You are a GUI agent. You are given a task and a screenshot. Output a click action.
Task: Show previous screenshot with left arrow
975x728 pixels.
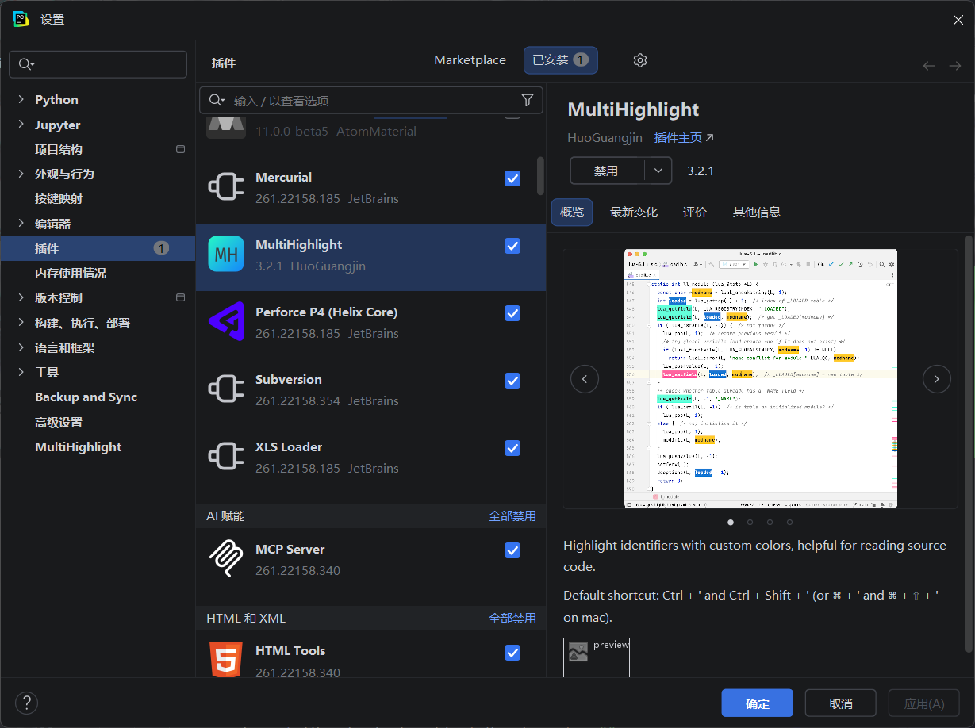(x=585, y=379)
